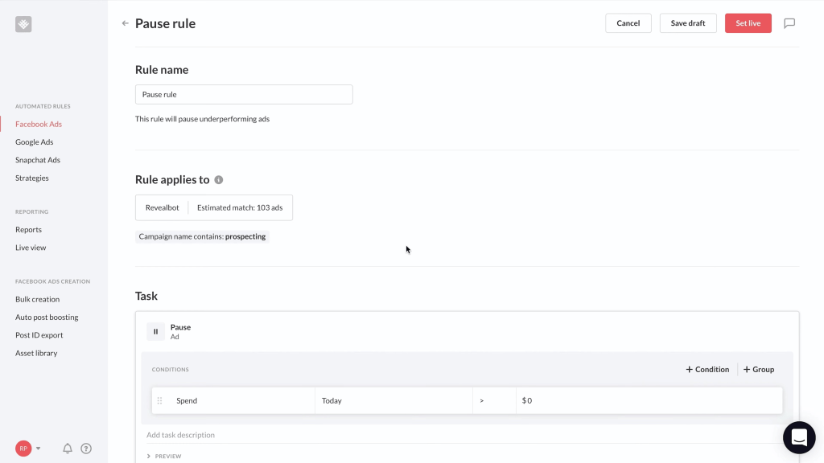Click the Revealbot logo icon
824x463 pixels.
(x=23, y=24)
